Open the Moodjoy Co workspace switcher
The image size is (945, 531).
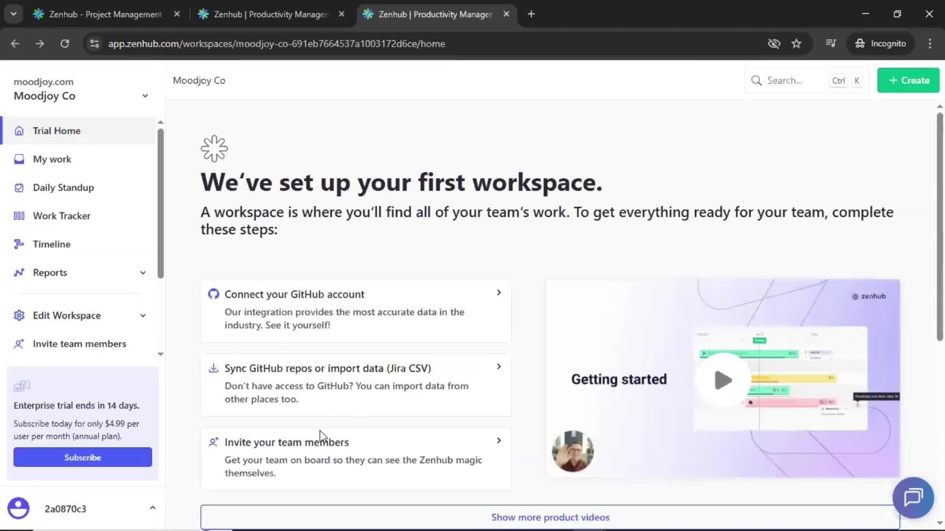coord(145,95)
